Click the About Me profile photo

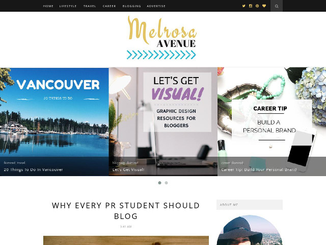click(250, 230)
